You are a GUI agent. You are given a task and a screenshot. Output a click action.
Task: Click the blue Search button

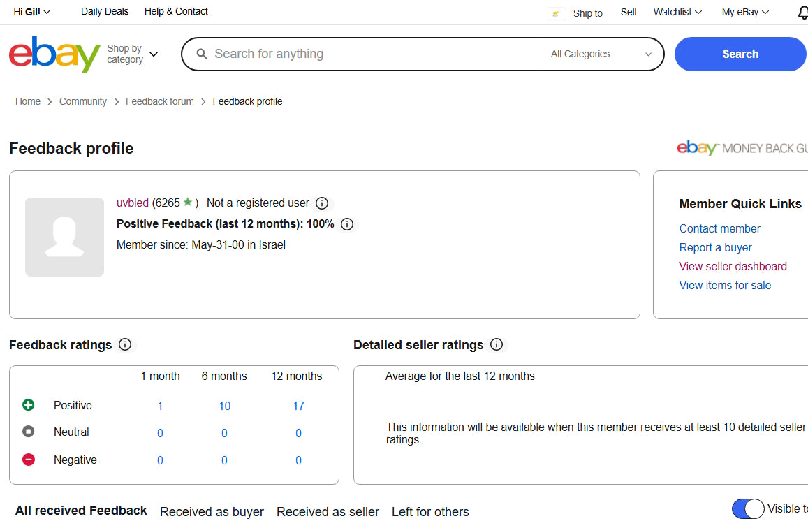coord(740,54)
